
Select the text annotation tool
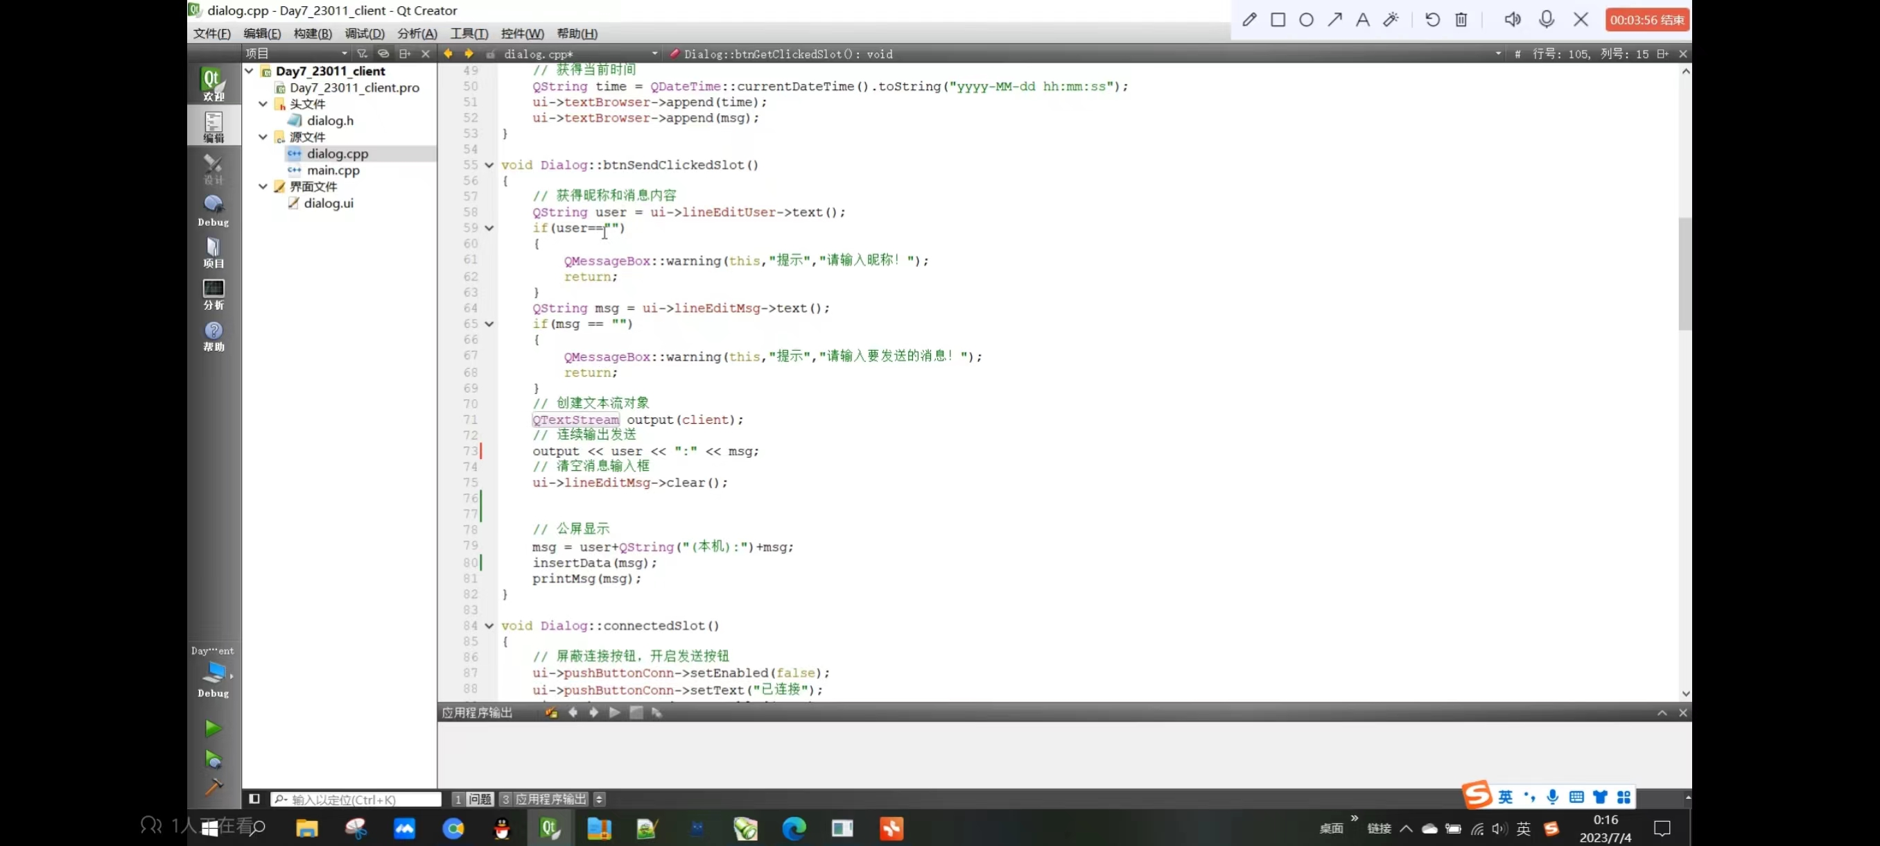(1363, 19)
